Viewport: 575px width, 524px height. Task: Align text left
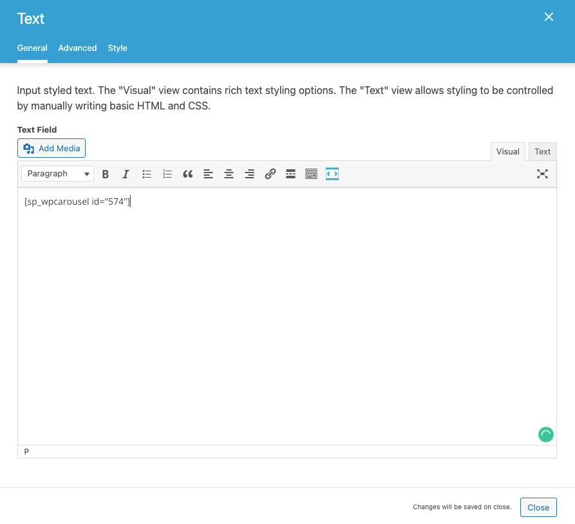(208, 174)
